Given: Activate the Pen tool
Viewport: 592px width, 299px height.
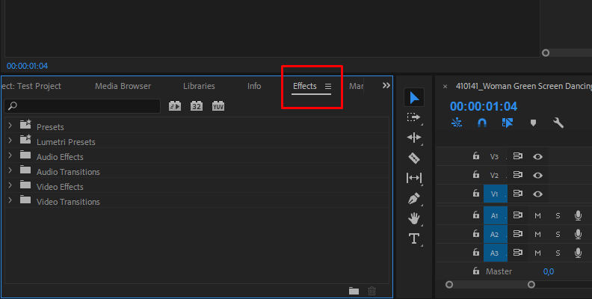Looking at the screenshot, I should pyautogui.click(x=414, y=198).
